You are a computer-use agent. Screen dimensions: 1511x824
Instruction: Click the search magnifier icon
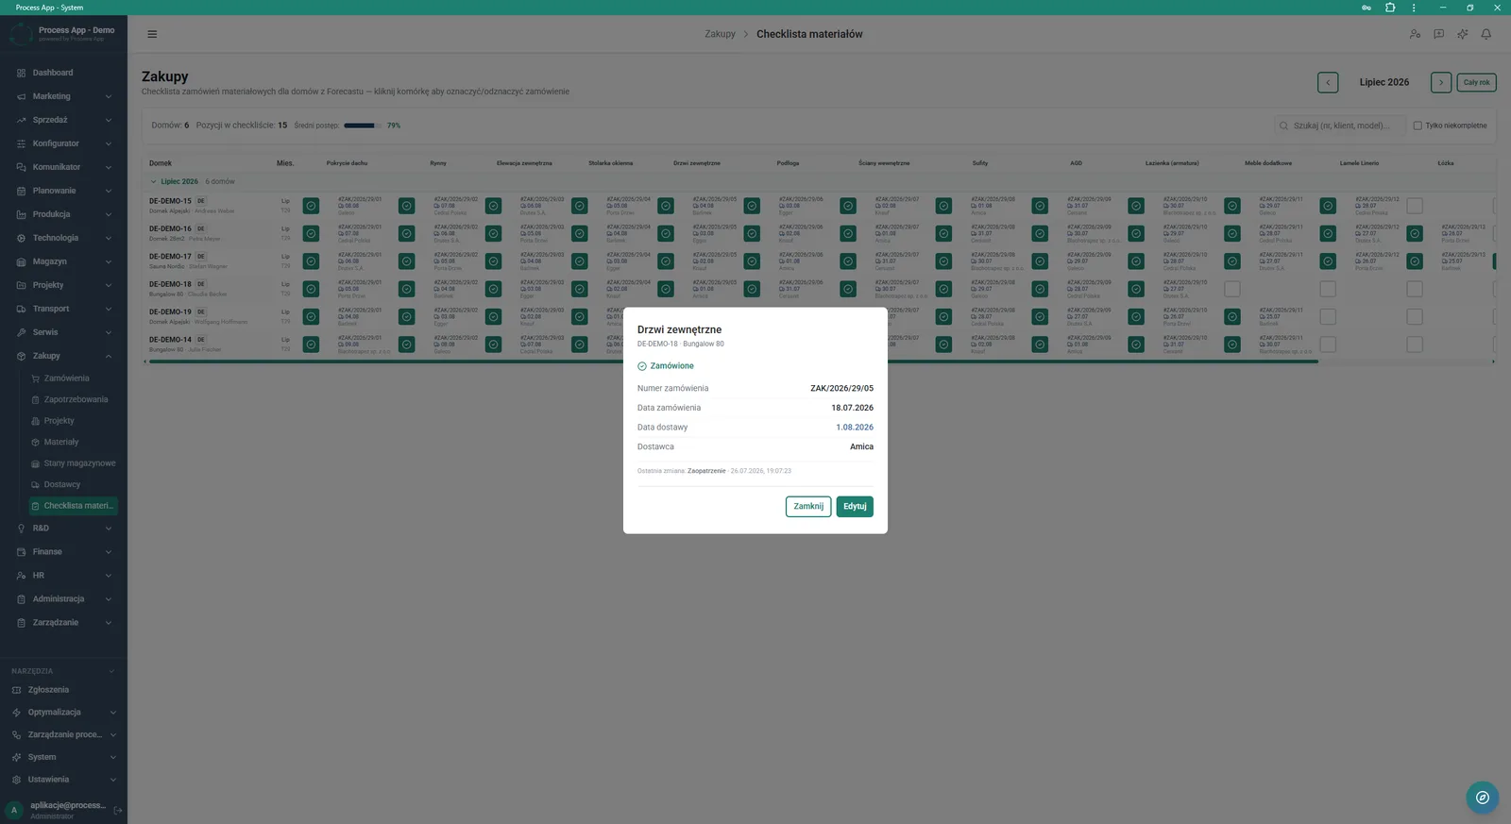pyautogui.click(x=1283, y=126)
